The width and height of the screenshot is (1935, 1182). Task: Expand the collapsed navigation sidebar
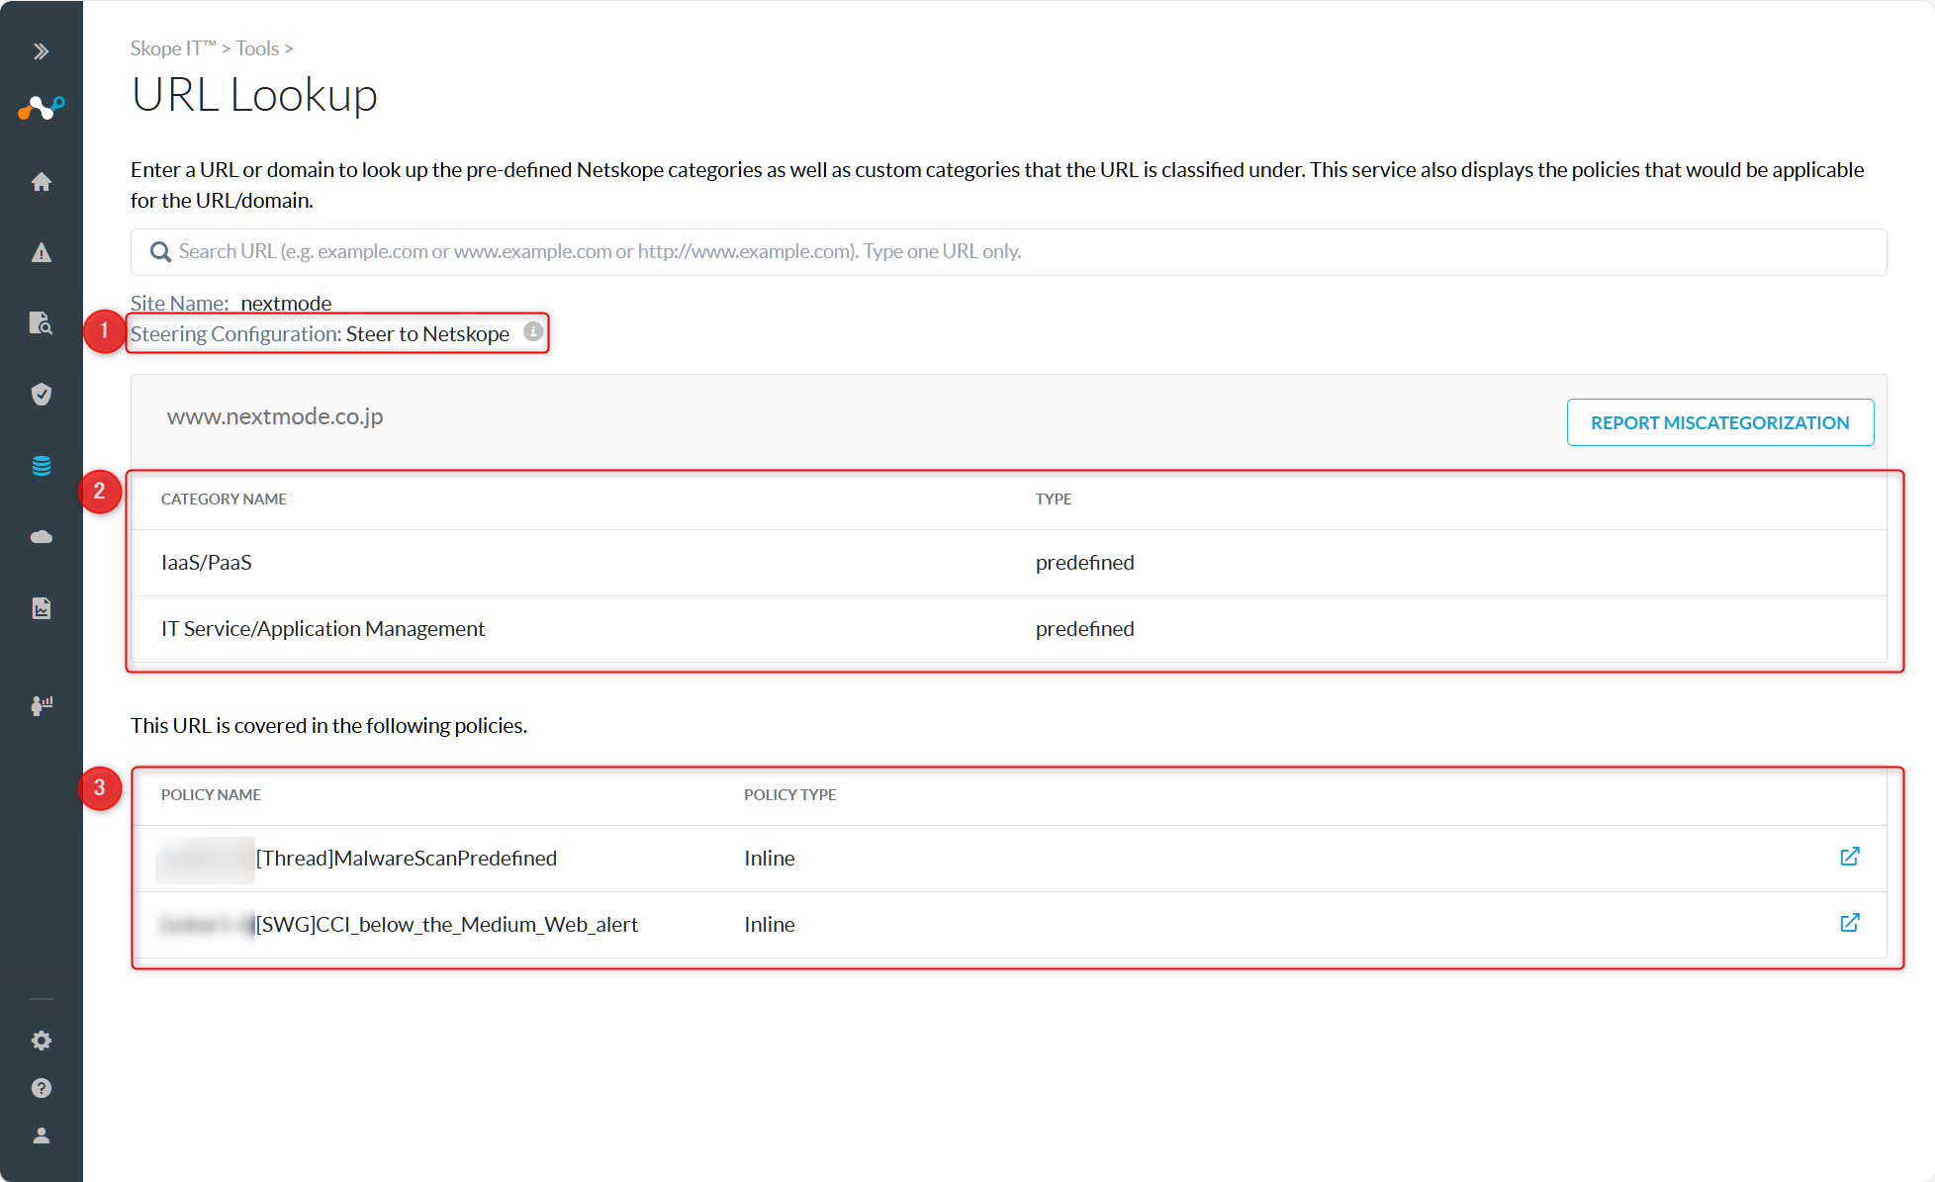[42, 49]
